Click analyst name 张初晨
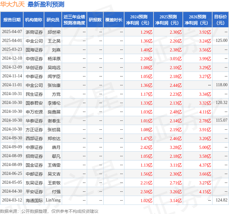The height and width of the screenshot is (214, 229). 54,130
